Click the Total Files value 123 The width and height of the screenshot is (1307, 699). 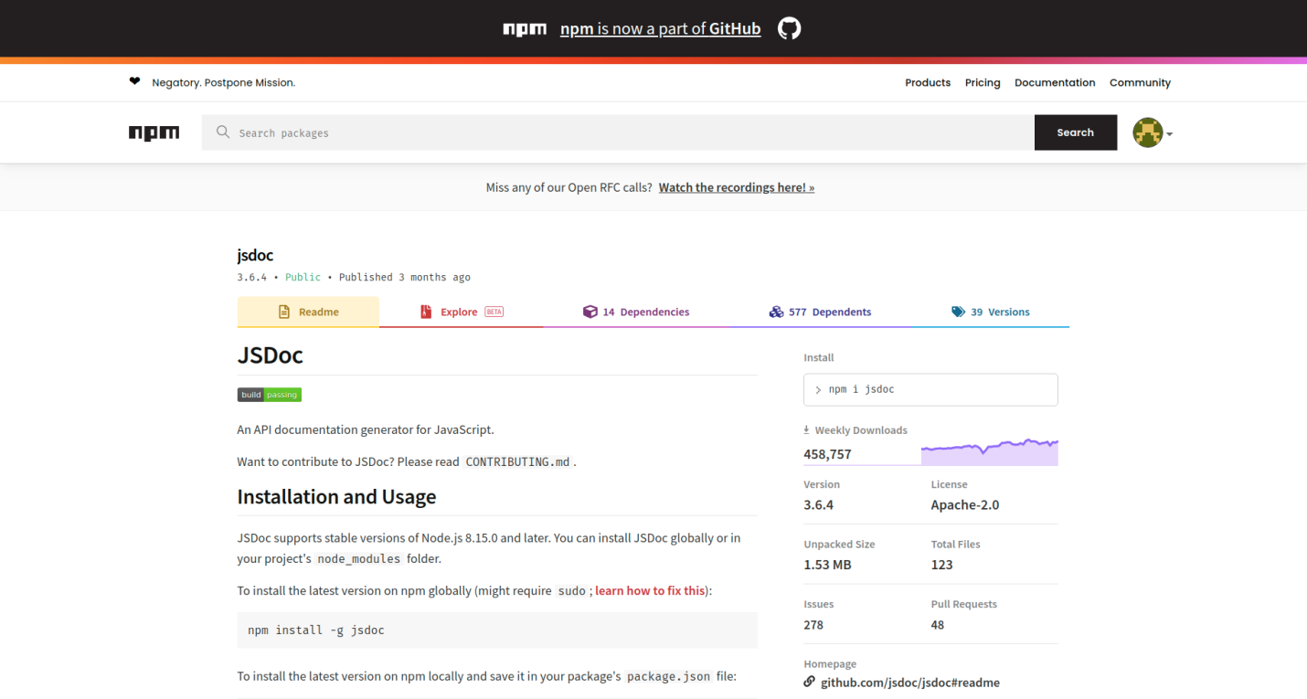[941, 565]
